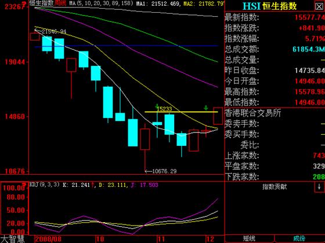325x243 pixels.
Task: Select green arrow marker above 15233
Action: click(157, 106)
